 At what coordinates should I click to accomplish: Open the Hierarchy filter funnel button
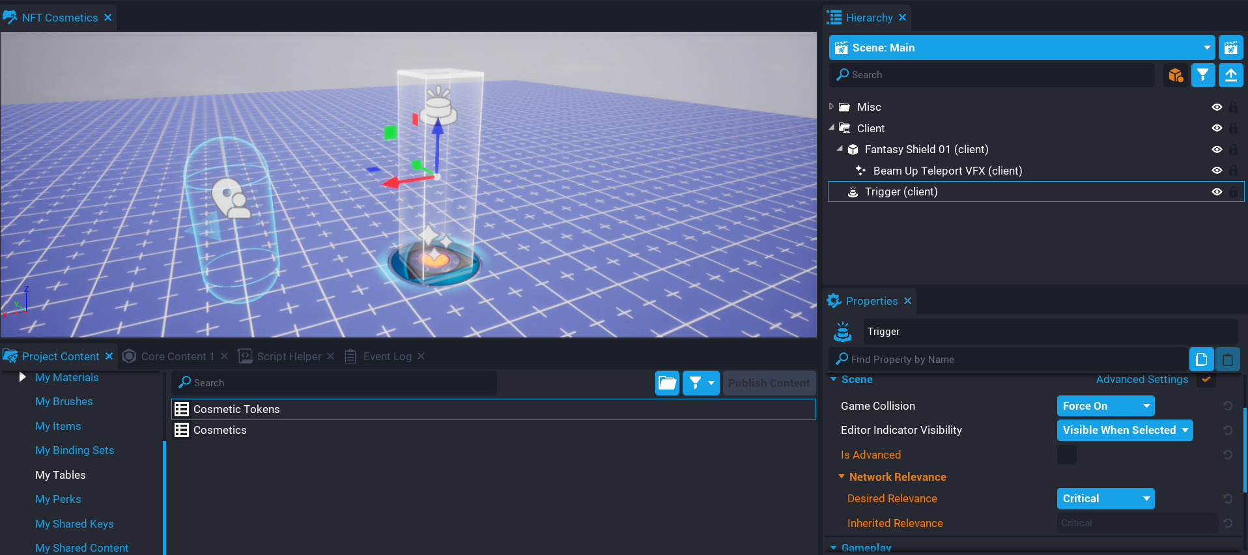pos(1203,76)
